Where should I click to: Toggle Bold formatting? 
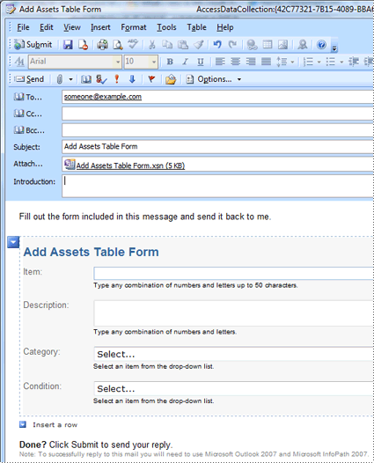(x=170, y=62)
